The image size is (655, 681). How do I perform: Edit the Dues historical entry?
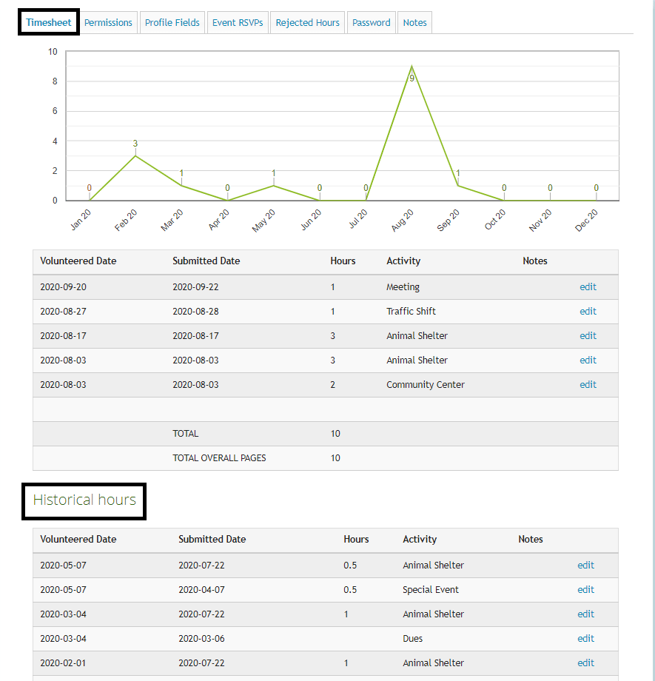[x=585, y=638]
